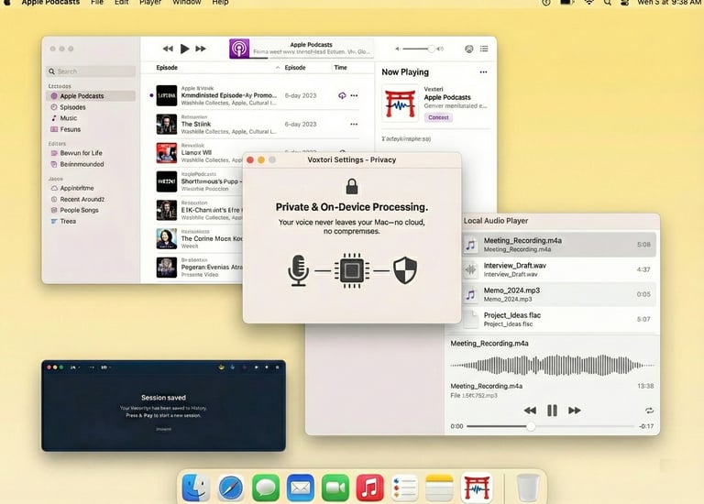Toggle the sort chevron in the episode header

coord(278,68)
